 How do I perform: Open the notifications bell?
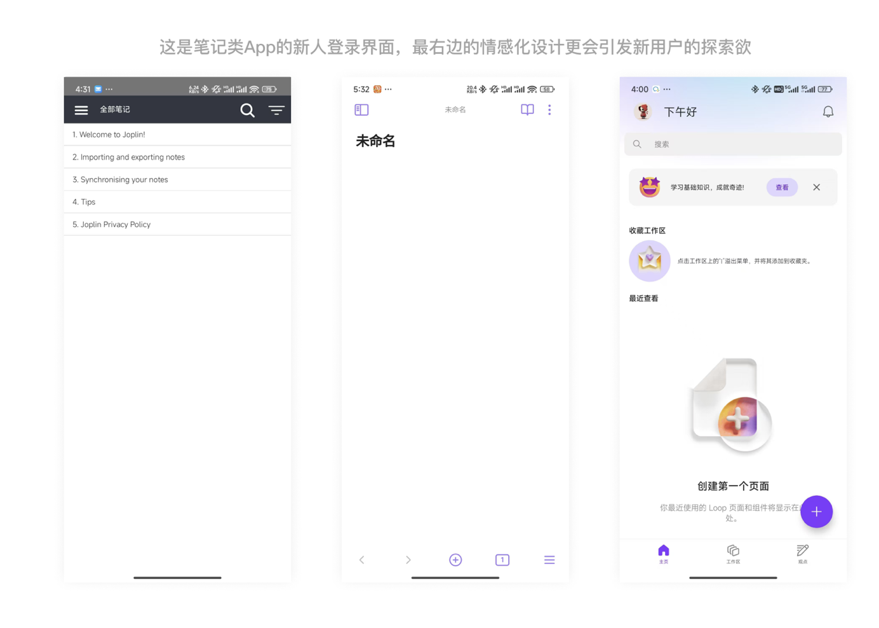pyautogui.click(x=828, y=112)
